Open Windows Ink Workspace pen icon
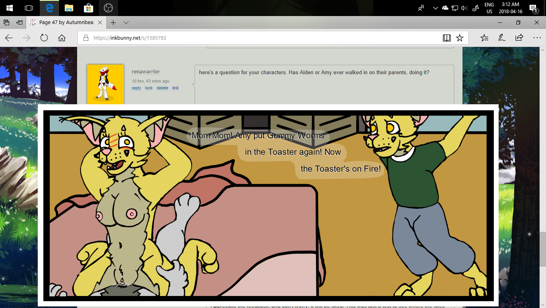This screenshot has width=546, height=308. coord(476,8)
